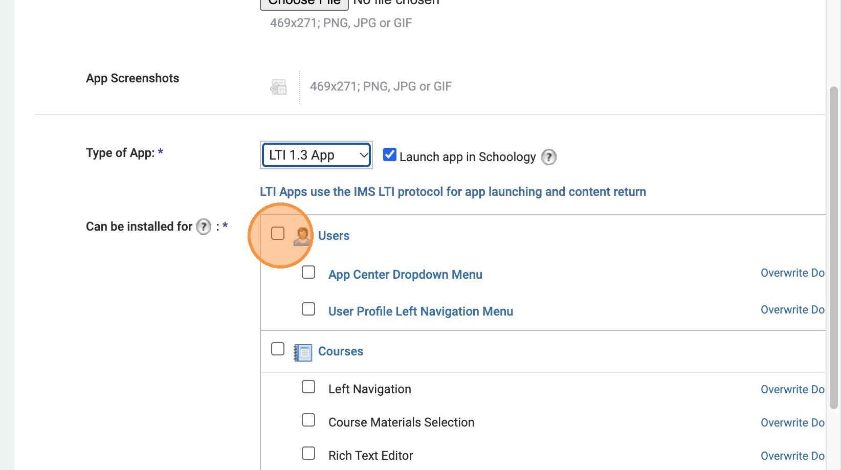Enable the Courses install checkbox

click(278, 349)
